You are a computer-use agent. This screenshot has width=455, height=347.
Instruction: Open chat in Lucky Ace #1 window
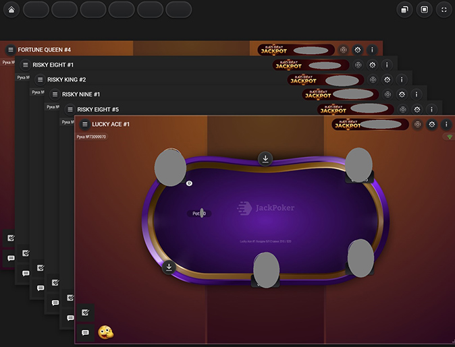(85, 333)
